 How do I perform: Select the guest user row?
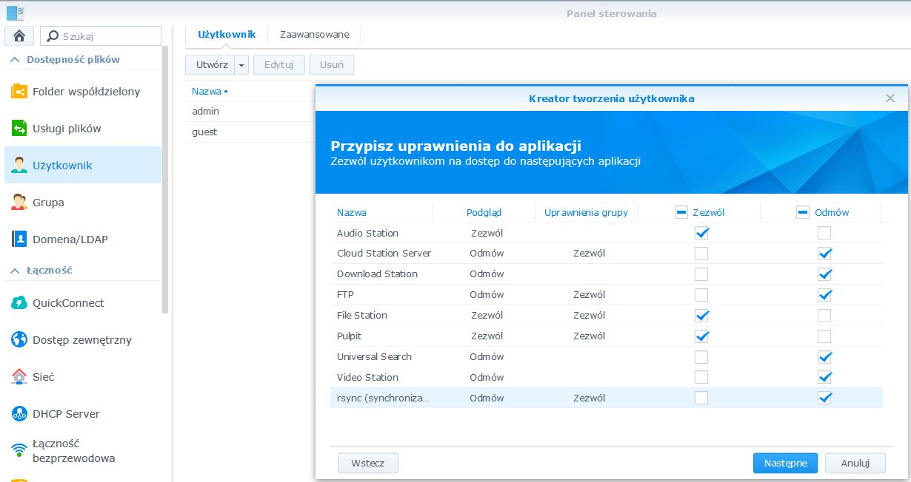click(250, 132)
